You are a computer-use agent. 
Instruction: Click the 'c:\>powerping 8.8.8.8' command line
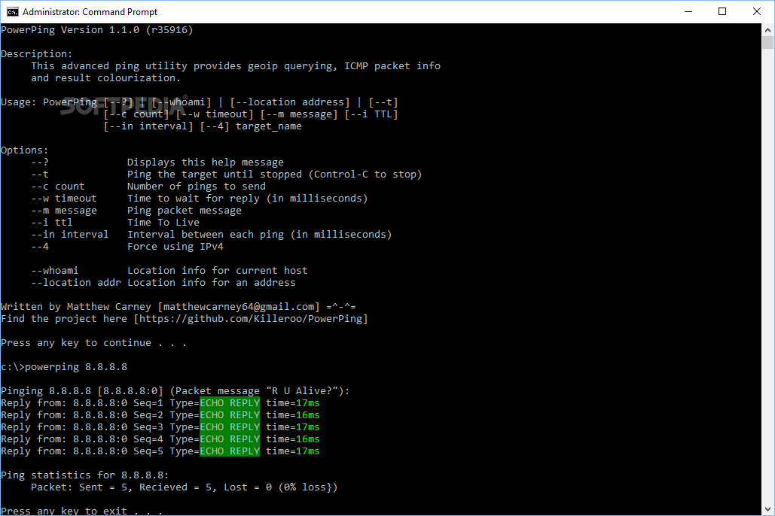(x=64, y=367)
